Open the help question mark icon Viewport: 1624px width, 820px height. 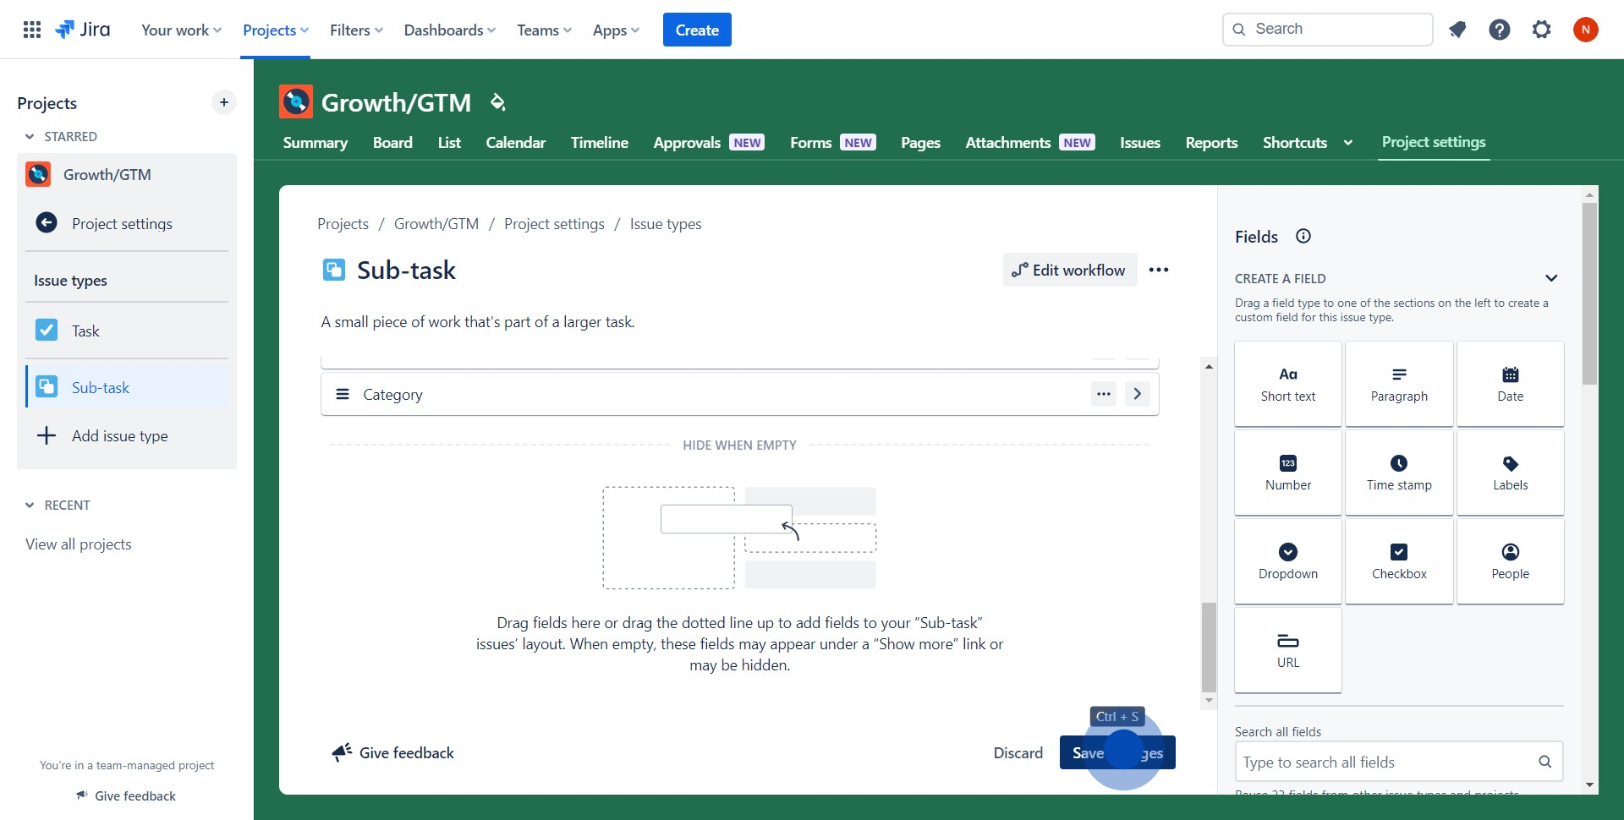pos(1499,30)
